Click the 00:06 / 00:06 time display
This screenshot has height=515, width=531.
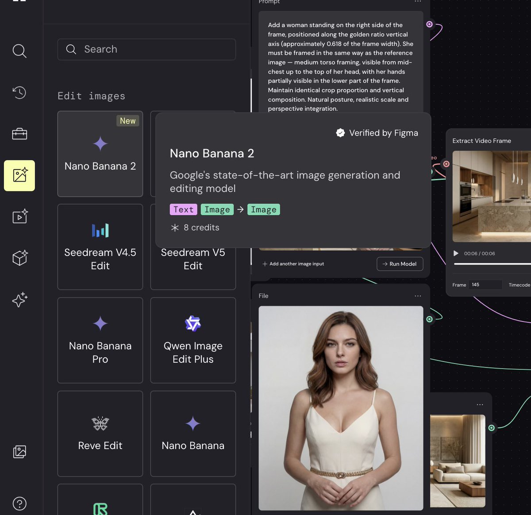click(480, 253)
